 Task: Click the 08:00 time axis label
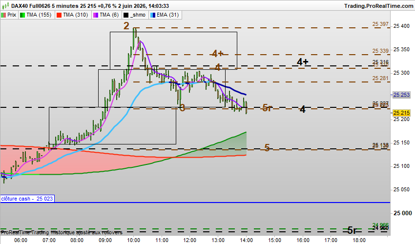tap(77, 240)
